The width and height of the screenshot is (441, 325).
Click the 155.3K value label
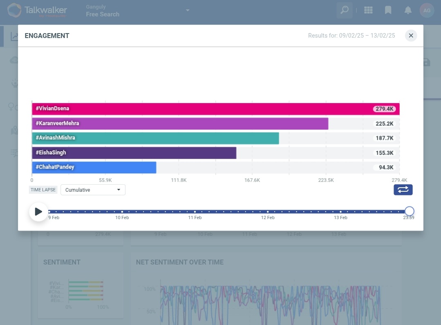[384, 153]
